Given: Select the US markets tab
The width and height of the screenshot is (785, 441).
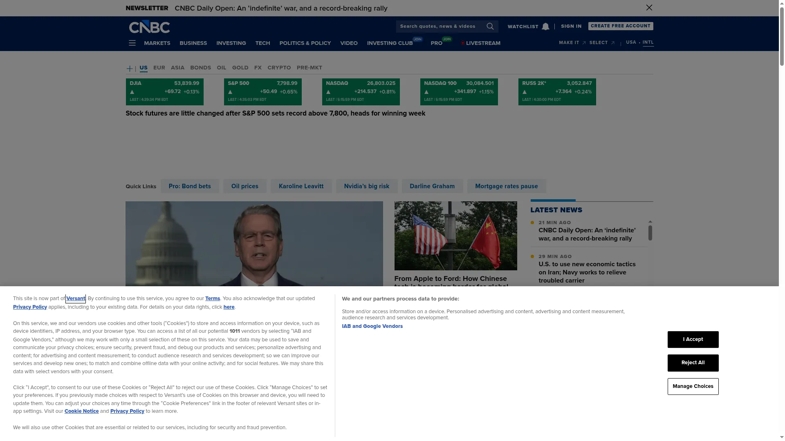Looking at the screenshot, I should tap(144, 68).
